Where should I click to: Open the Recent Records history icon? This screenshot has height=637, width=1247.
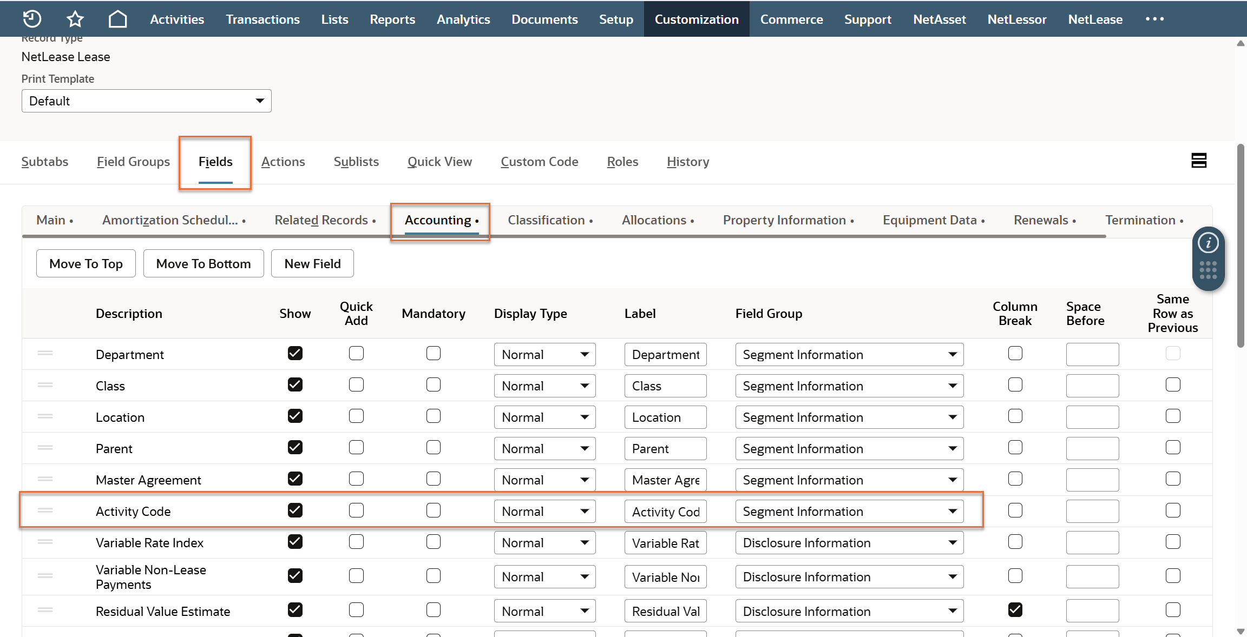point(32,19)
